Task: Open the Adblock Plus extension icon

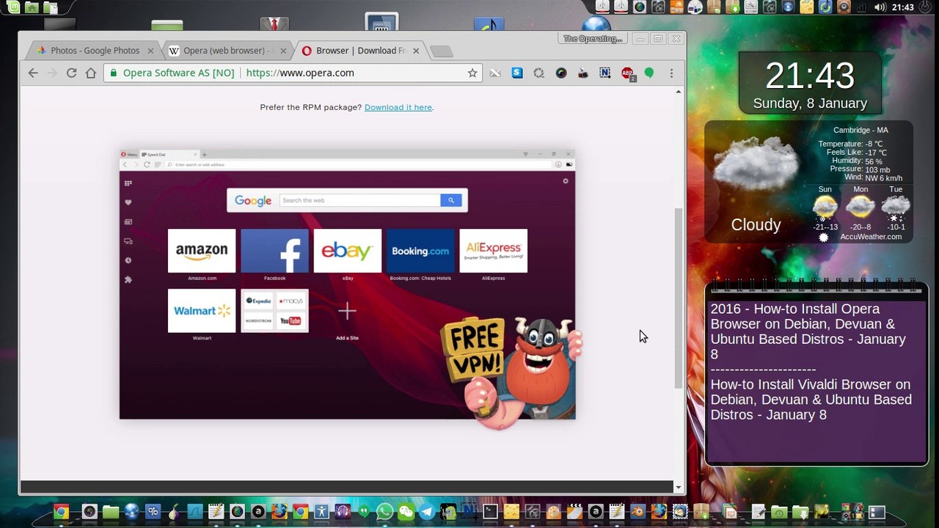Action: (x=628, y=73)
